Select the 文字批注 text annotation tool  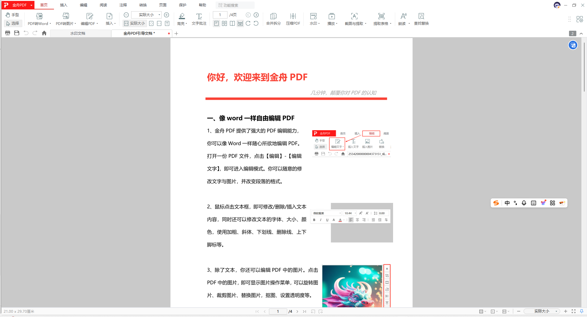pyautogui.click(x=199, y=19)
